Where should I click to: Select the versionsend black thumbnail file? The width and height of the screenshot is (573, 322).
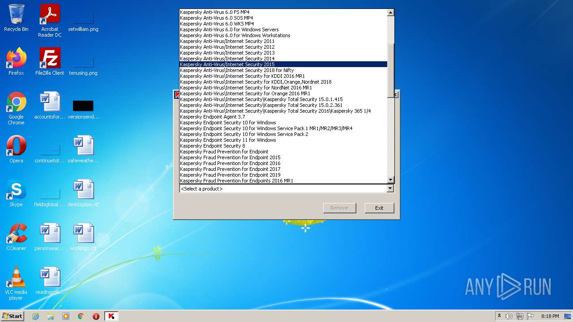[x=83, y=109]
